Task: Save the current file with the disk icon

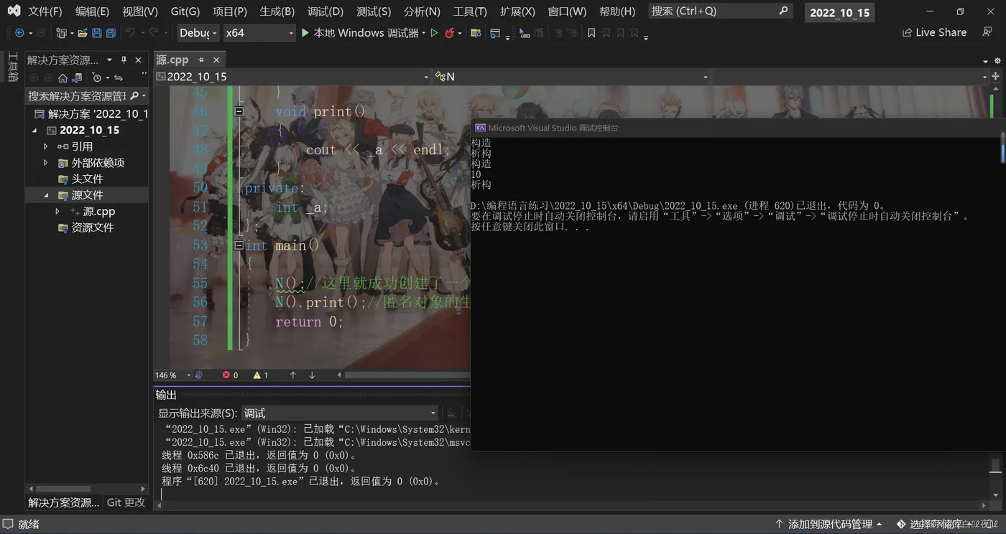Action: click(x=97, y=33)
